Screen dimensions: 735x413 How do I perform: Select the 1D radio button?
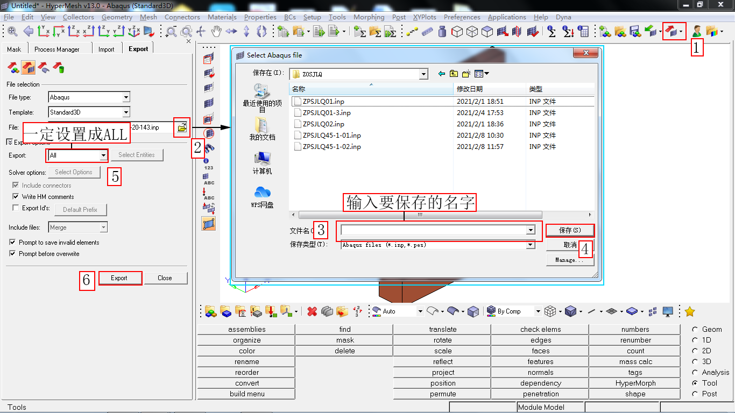(x=695, y=340)
